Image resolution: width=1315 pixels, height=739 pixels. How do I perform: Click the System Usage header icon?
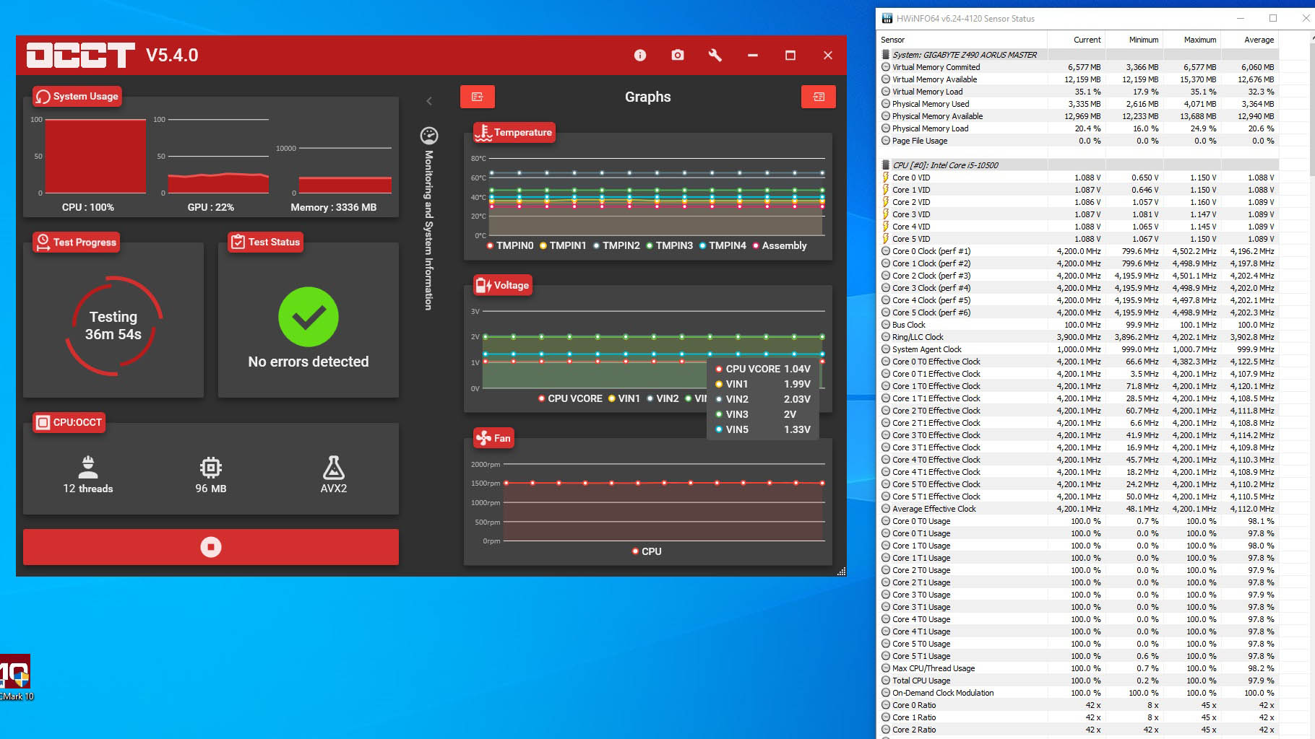tap(43, 97)
